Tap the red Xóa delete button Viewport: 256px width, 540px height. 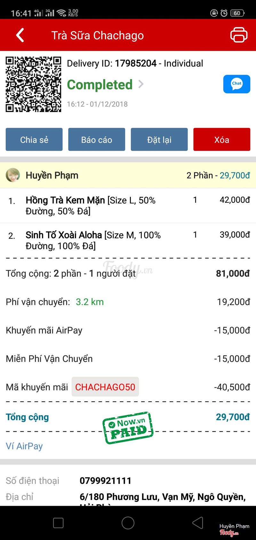221,139
